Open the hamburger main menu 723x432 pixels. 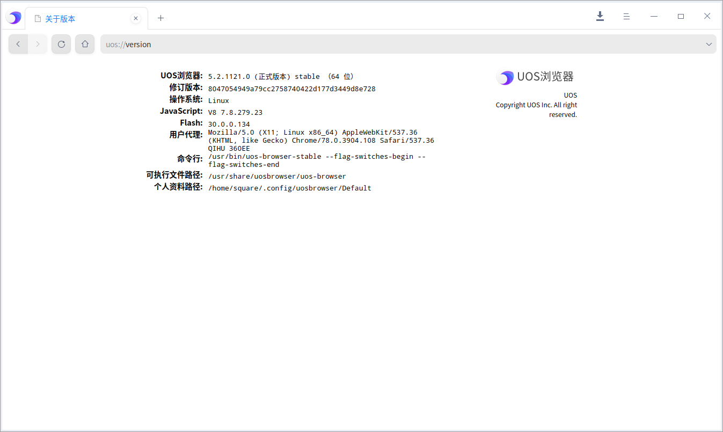[626, 17]
